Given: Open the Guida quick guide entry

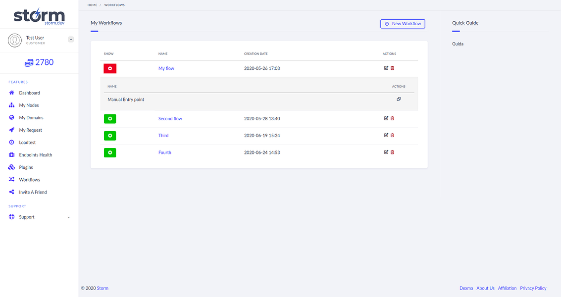Looking at the screenshot, I should [x=458, y=44].
